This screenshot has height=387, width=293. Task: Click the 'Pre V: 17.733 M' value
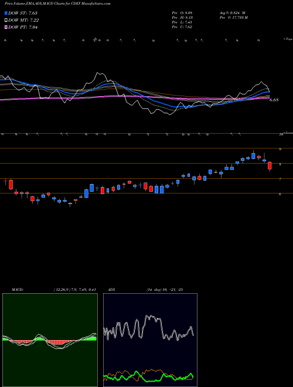pyautogui.click(x=234, y=18)
